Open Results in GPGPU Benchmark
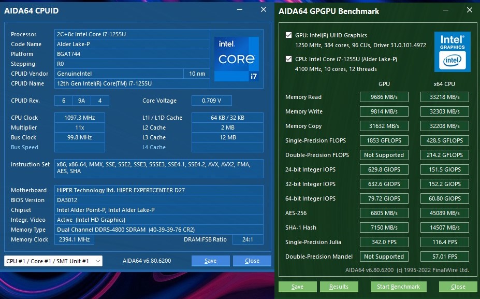This screenshot has width=480, height=299. [339, 287]
